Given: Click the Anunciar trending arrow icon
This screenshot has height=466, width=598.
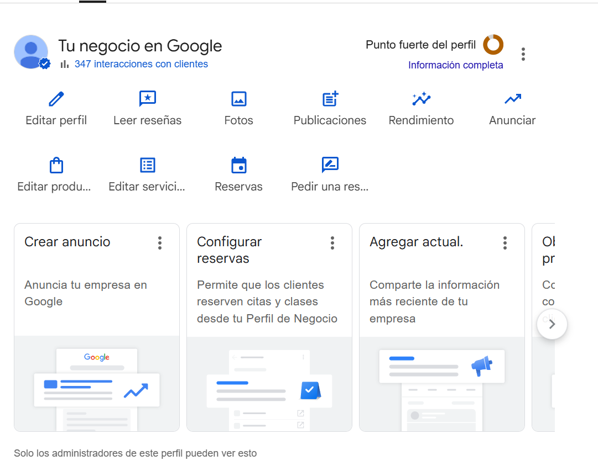Looking at the screenshot, I should (512, 99).
